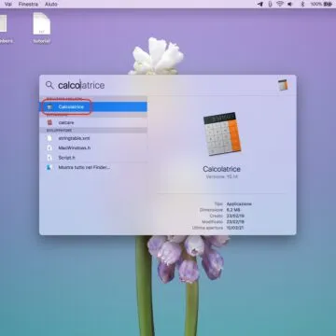The height and width of the screenshot is (336, 336).
Task: Select Script.h result
Action: (x=93, y=158)
